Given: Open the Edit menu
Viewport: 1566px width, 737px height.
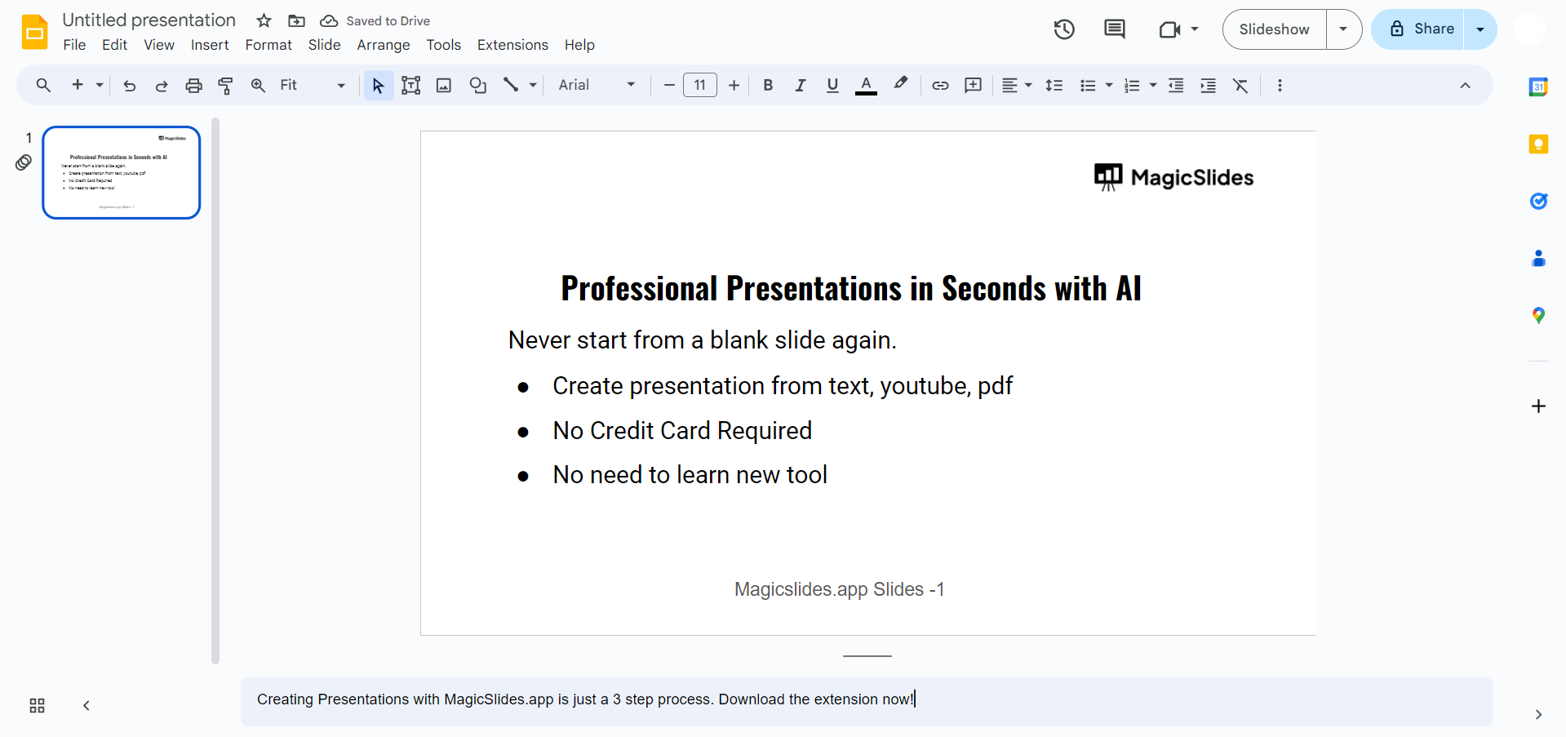Looking at the screenshot, I should (x=114, y=45).
